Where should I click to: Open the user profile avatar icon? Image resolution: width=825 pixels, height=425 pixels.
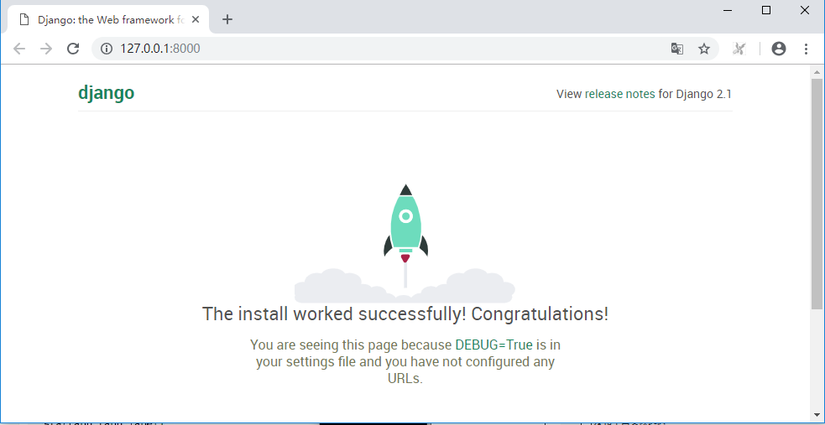pos(779,49)
